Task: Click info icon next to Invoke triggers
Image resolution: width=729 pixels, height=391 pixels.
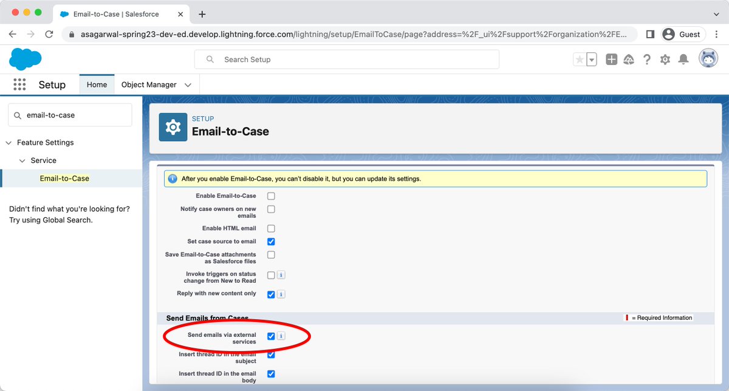Action: pos(281,275)
